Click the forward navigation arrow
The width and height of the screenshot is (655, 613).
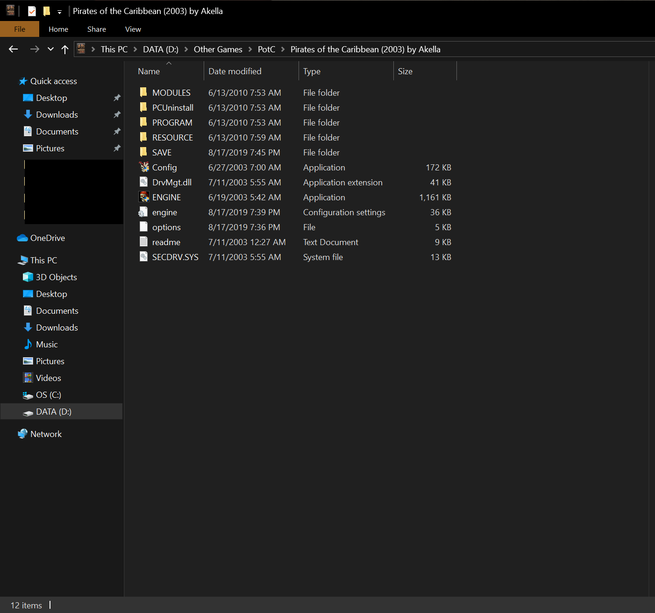point(35,49)
